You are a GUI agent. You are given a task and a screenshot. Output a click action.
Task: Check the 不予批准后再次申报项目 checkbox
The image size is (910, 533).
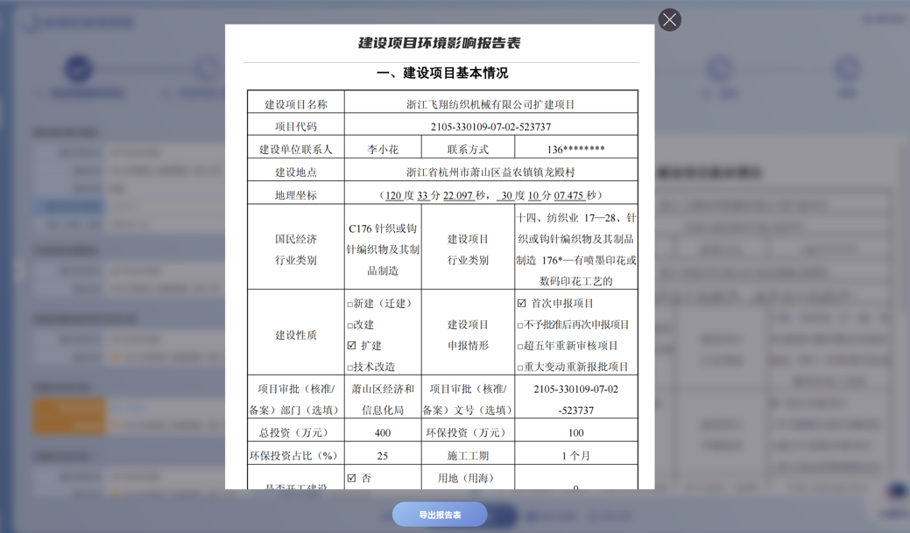click(520, 326)
